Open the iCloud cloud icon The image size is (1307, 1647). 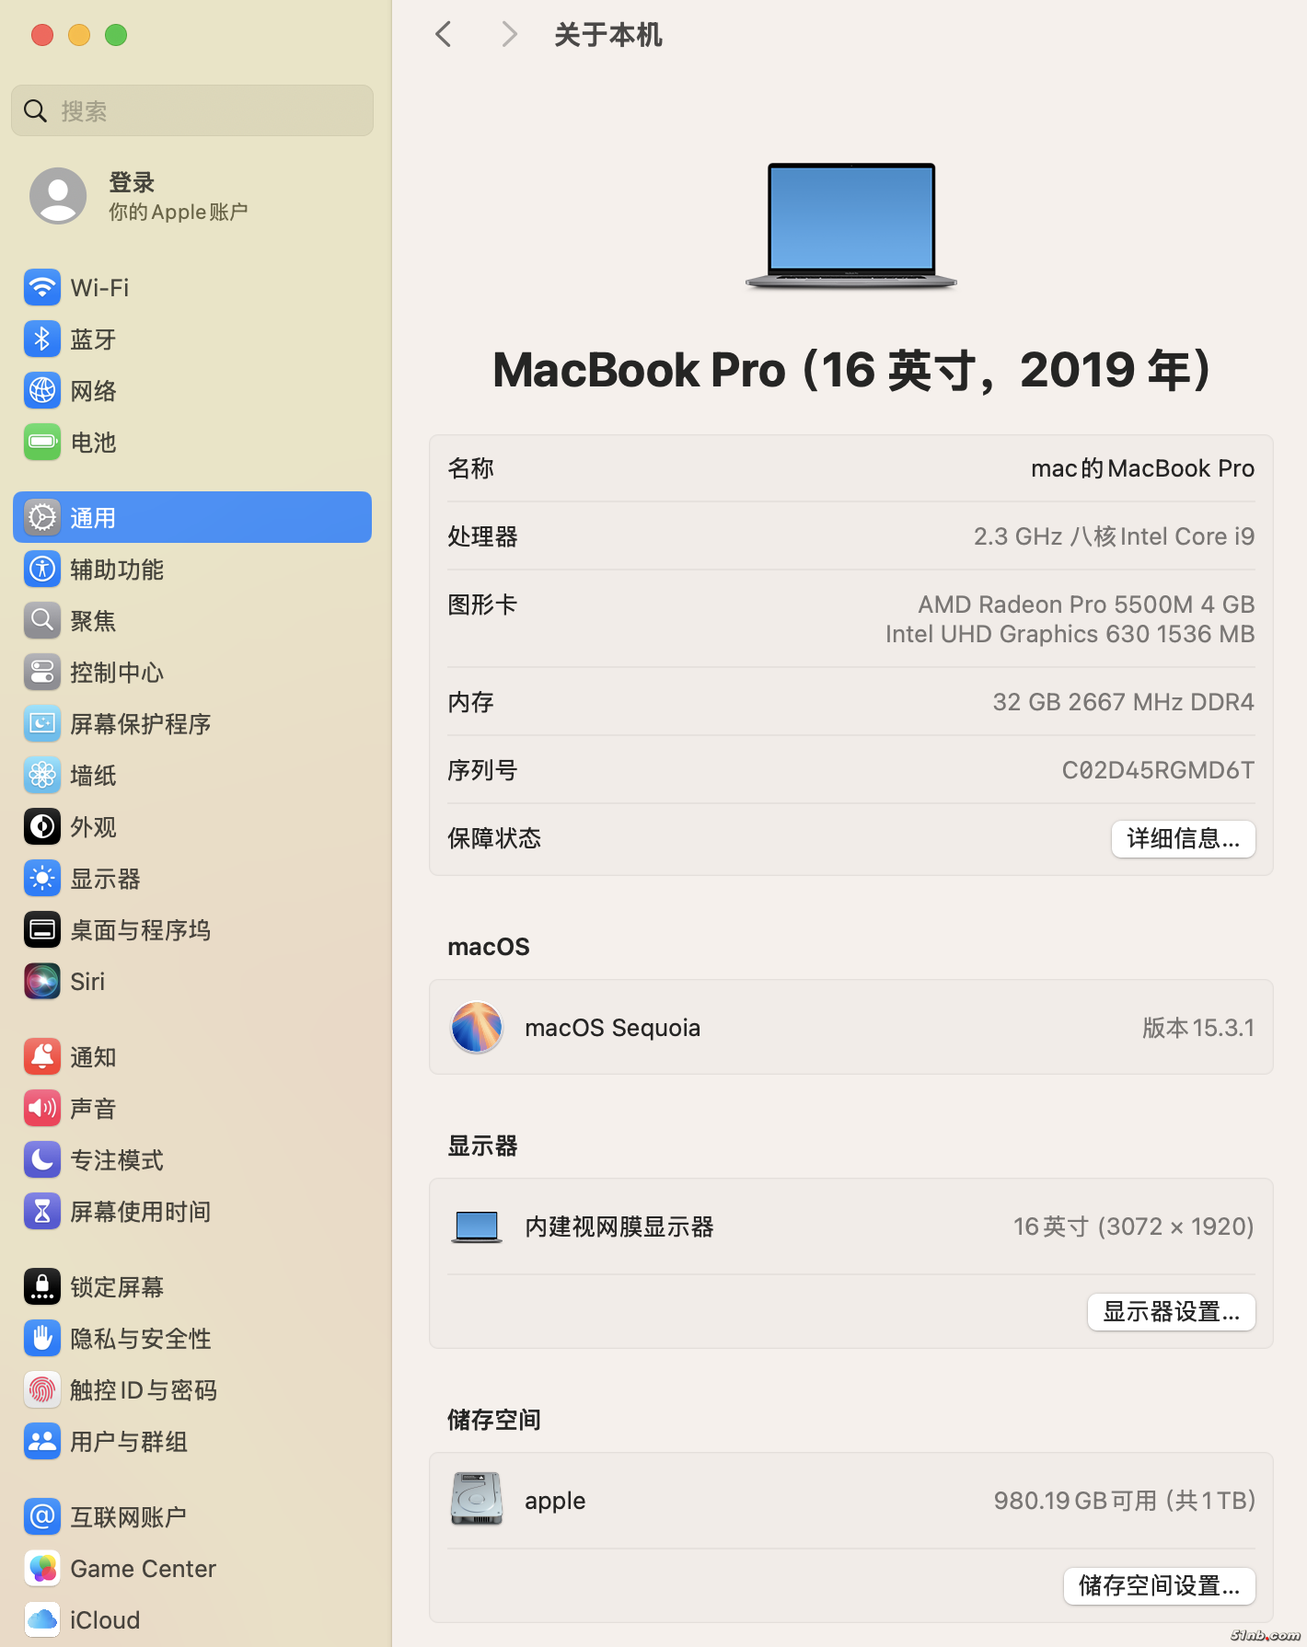click(42, 1620)
